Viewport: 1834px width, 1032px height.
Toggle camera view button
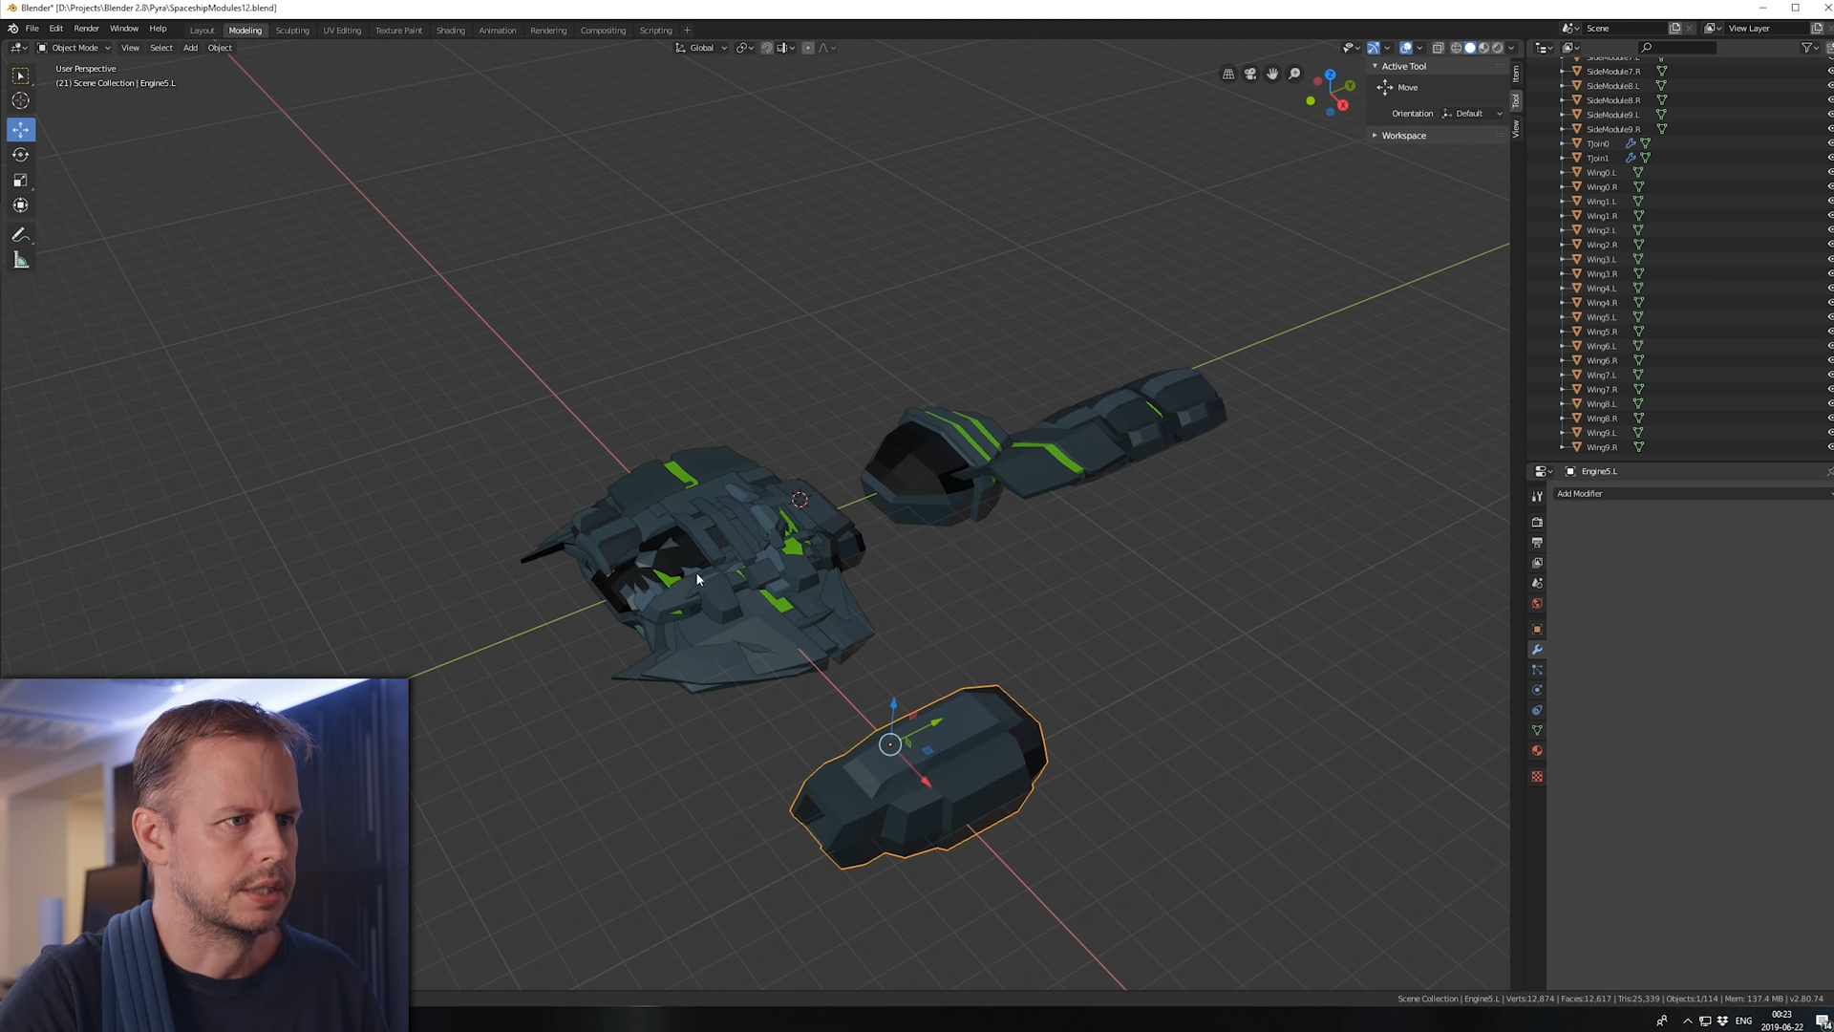pos(1249,74)
